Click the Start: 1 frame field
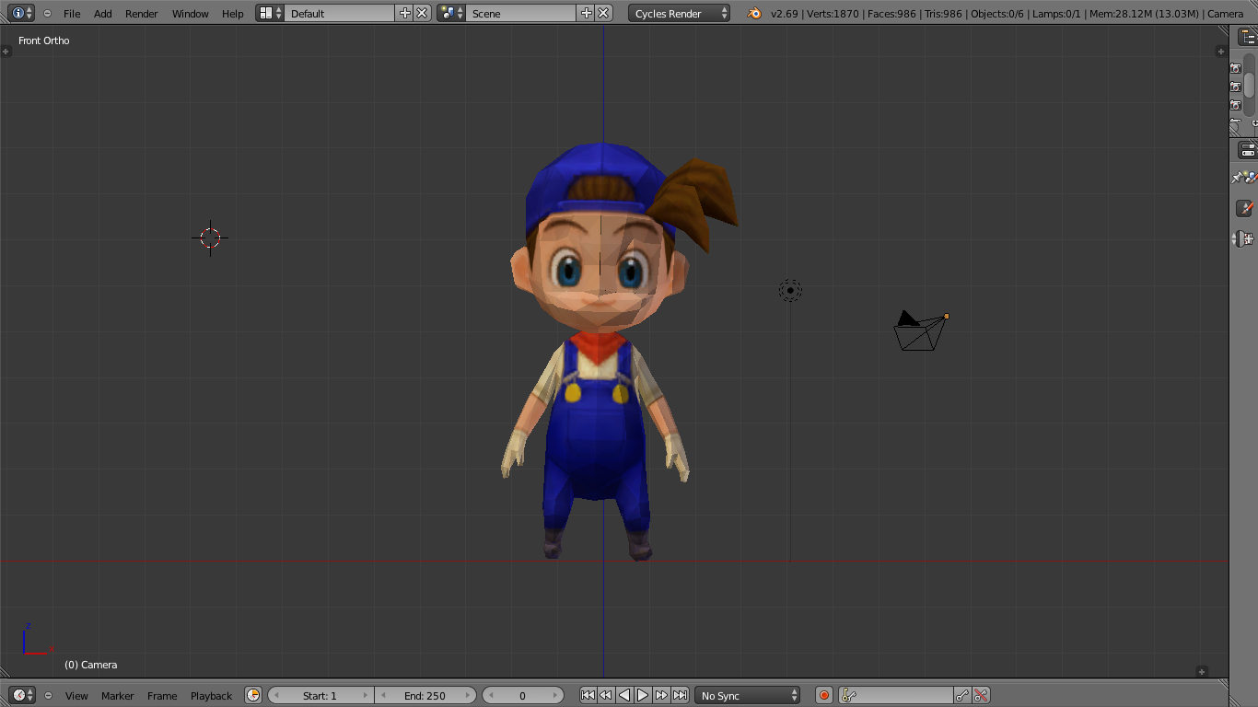Image resolution: width=1258 pixels, height=707 pixels. [320, 695]
